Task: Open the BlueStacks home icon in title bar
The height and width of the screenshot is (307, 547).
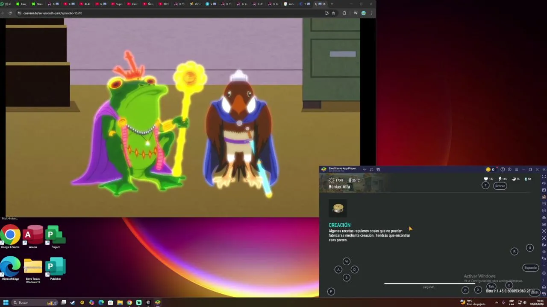Action: [x=371, y=169]
